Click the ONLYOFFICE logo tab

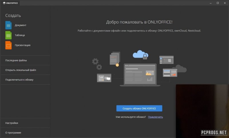pyautogui.click(x=10, y=3)
